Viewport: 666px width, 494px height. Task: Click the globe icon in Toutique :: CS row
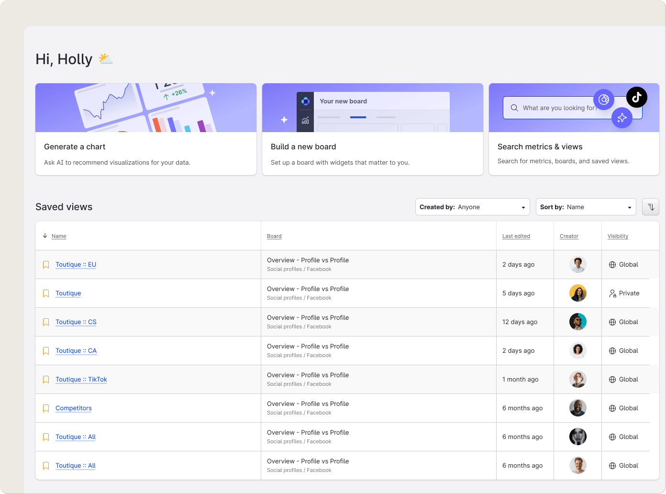tap(612, 322)
